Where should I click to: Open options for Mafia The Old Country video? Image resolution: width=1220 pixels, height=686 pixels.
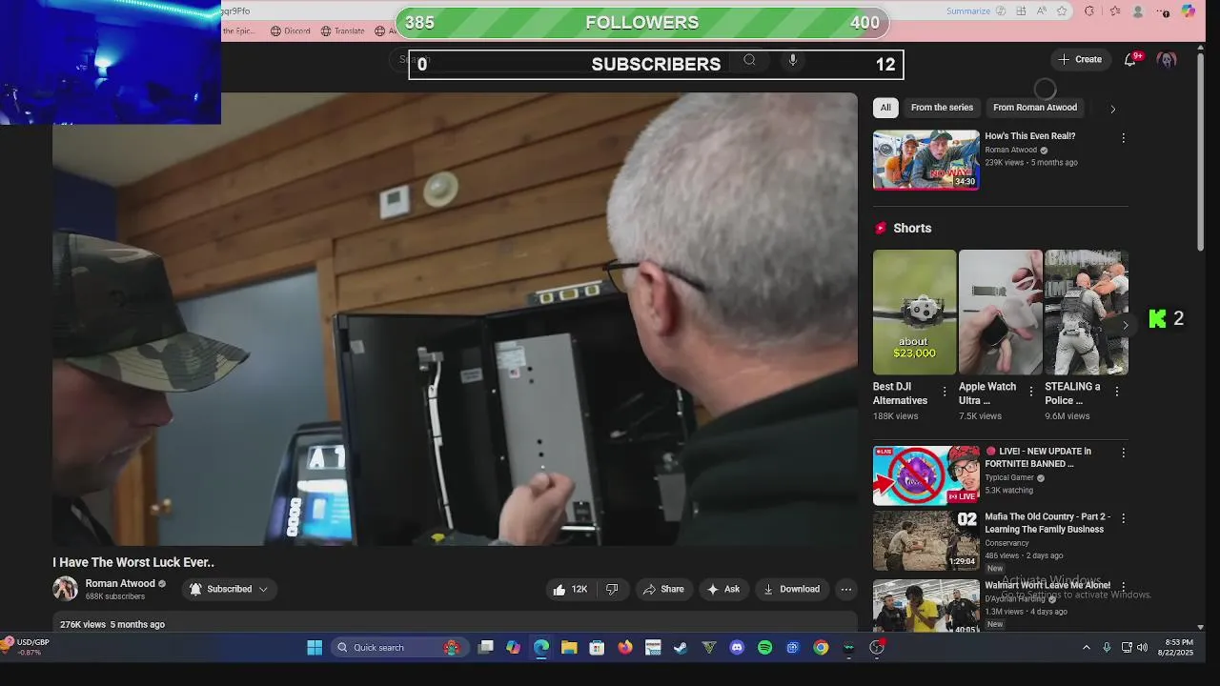pos(1123,519)
